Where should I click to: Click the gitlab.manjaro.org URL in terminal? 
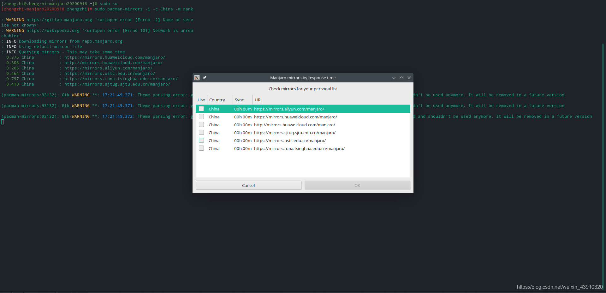point(59,20)
